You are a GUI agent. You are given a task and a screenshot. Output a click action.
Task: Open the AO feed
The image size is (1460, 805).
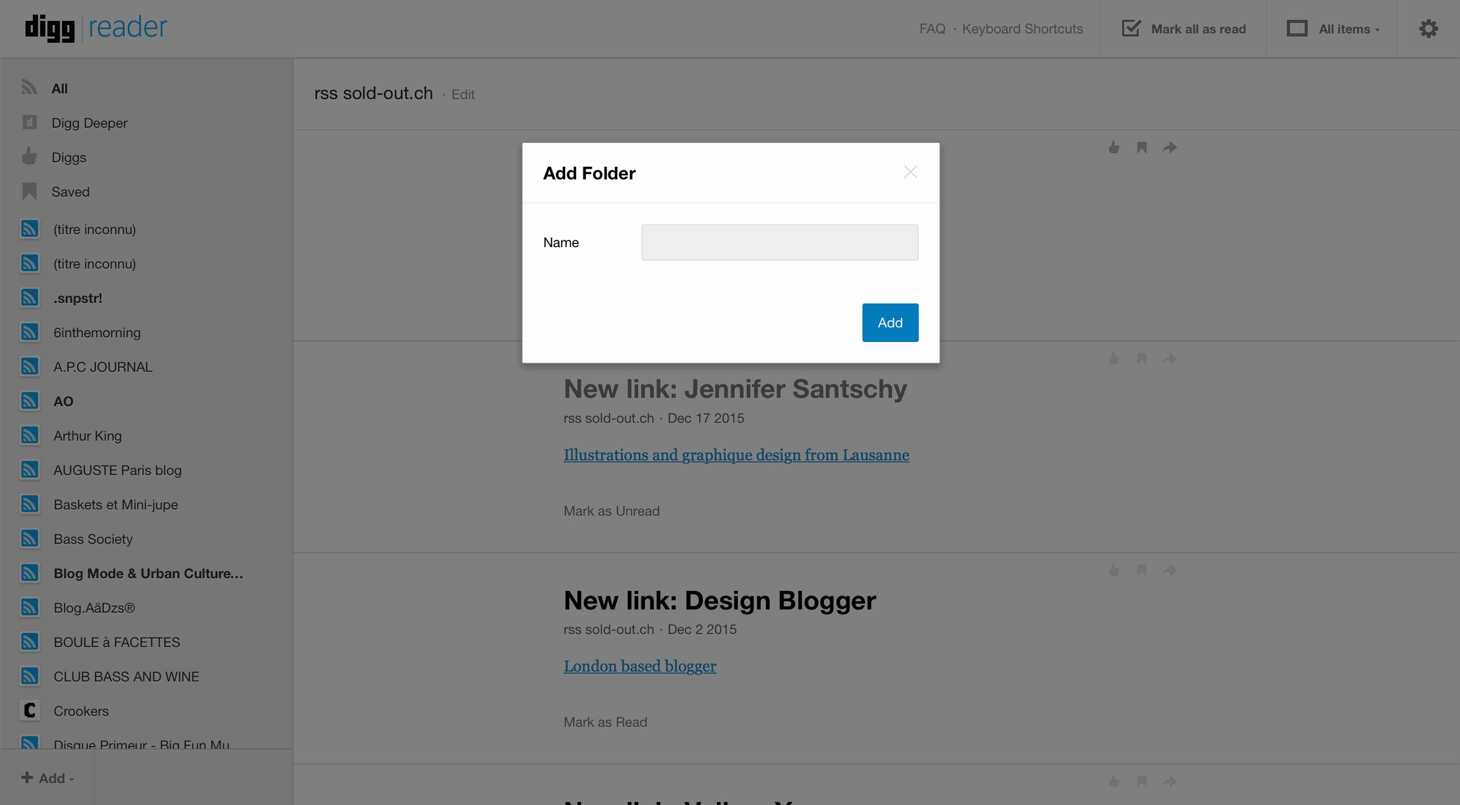click(x=63, y=402)
